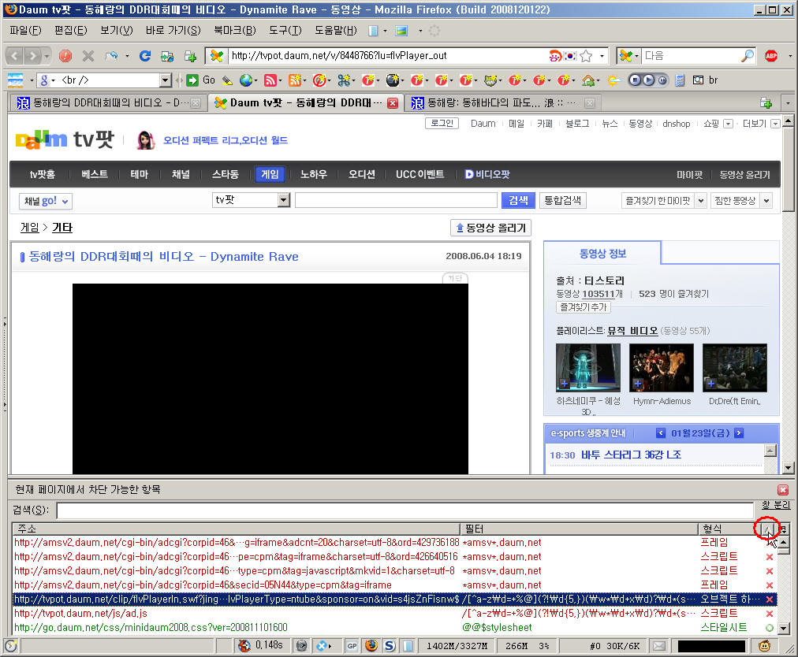
Task: Open the tv팟 search category dropdown
Action: (x=284, y=200)
